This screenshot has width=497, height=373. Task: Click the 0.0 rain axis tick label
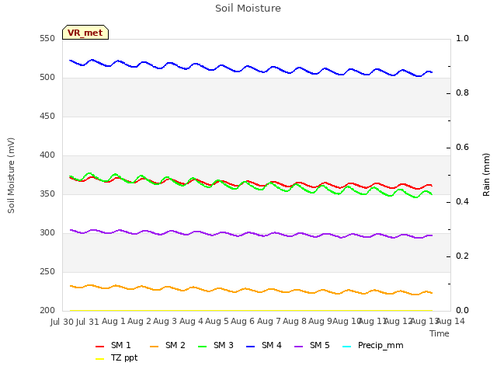point(462,311)
